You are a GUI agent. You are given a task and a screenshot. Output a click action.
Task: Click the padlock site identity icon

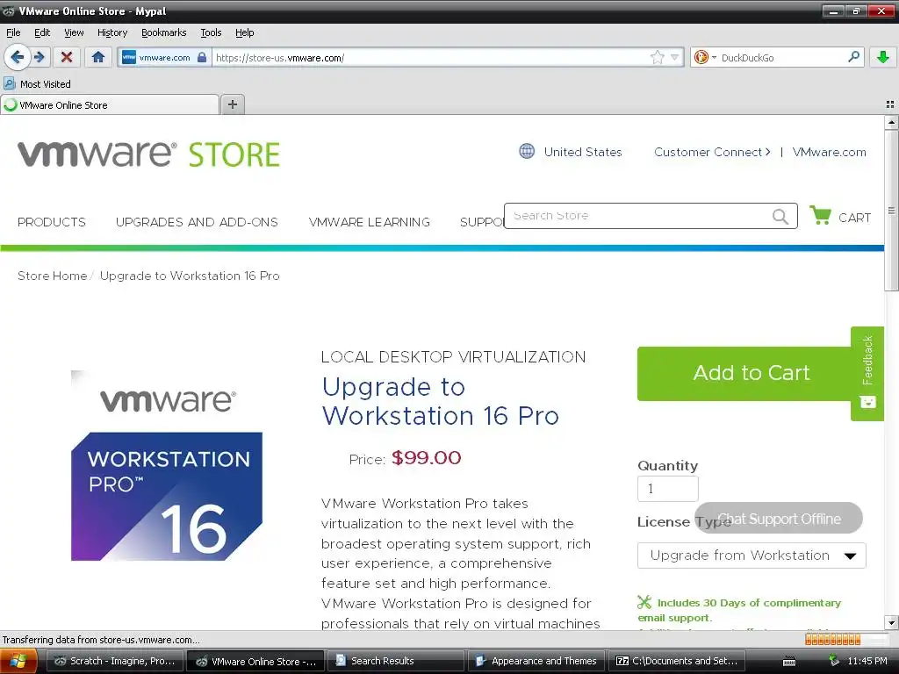(202, 57)
